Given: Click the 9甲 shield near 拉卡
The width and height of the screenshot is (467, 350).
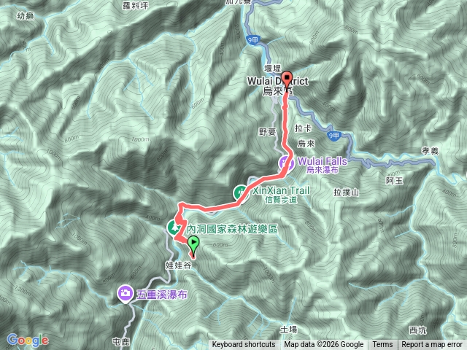Looking at the screenshot, I should click(x=333, y=136).
